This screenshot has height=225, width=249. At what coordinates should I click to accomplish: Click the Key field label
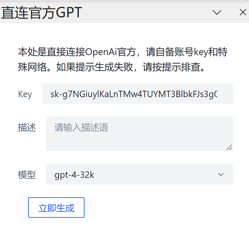click(x=25, y=94)
